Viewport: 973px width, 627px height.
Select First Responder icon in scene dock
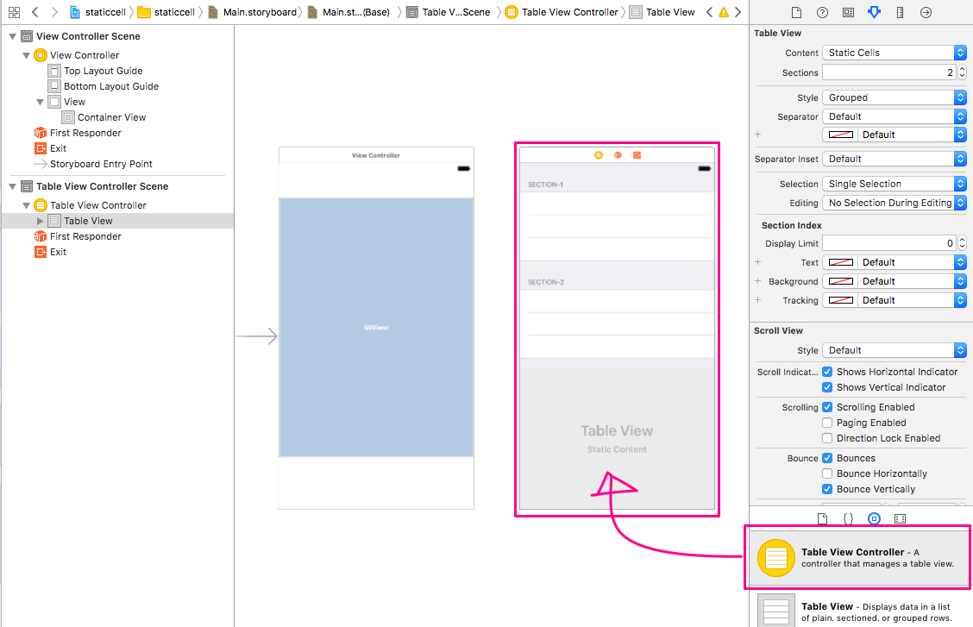[618, 155]
